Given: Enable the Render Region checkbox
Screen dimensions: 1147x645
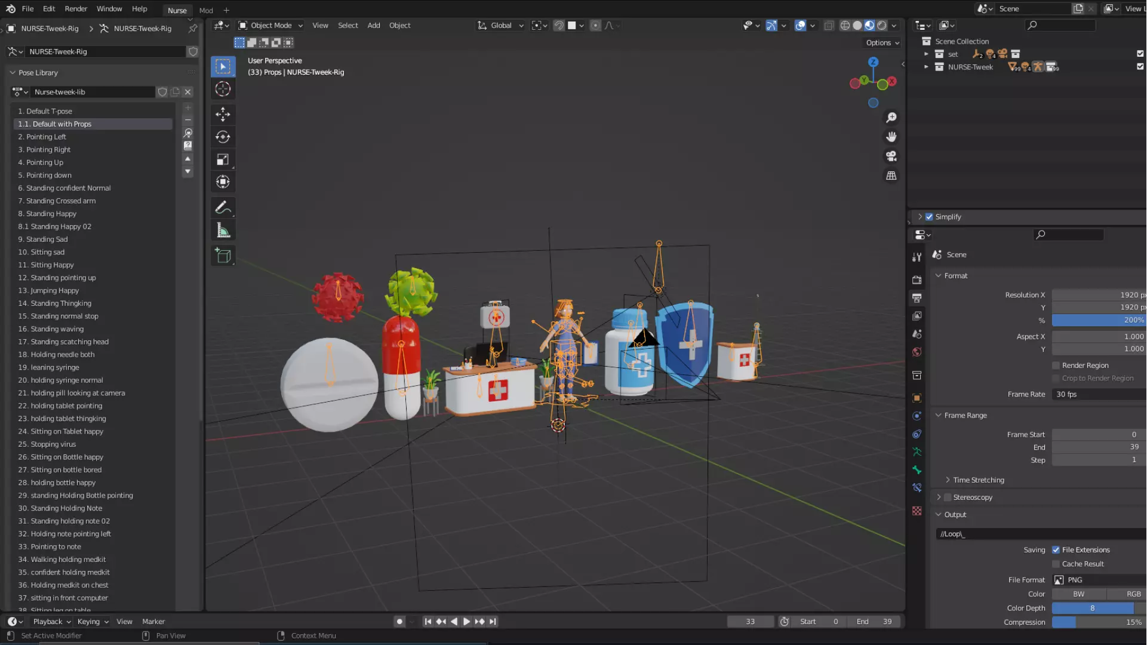Looking at the screenshot, I should click(x=1056, y=365).
